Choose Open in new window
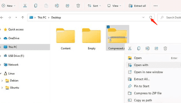181x103 pixels. pyautogui.click(x=153, y=72)
